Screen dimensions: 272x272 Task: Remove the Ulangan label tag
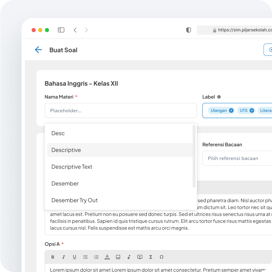point(231,111)
